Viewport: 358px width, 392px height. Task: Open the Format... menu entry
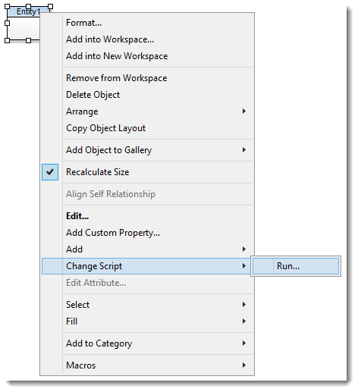(x=147, y=23)
